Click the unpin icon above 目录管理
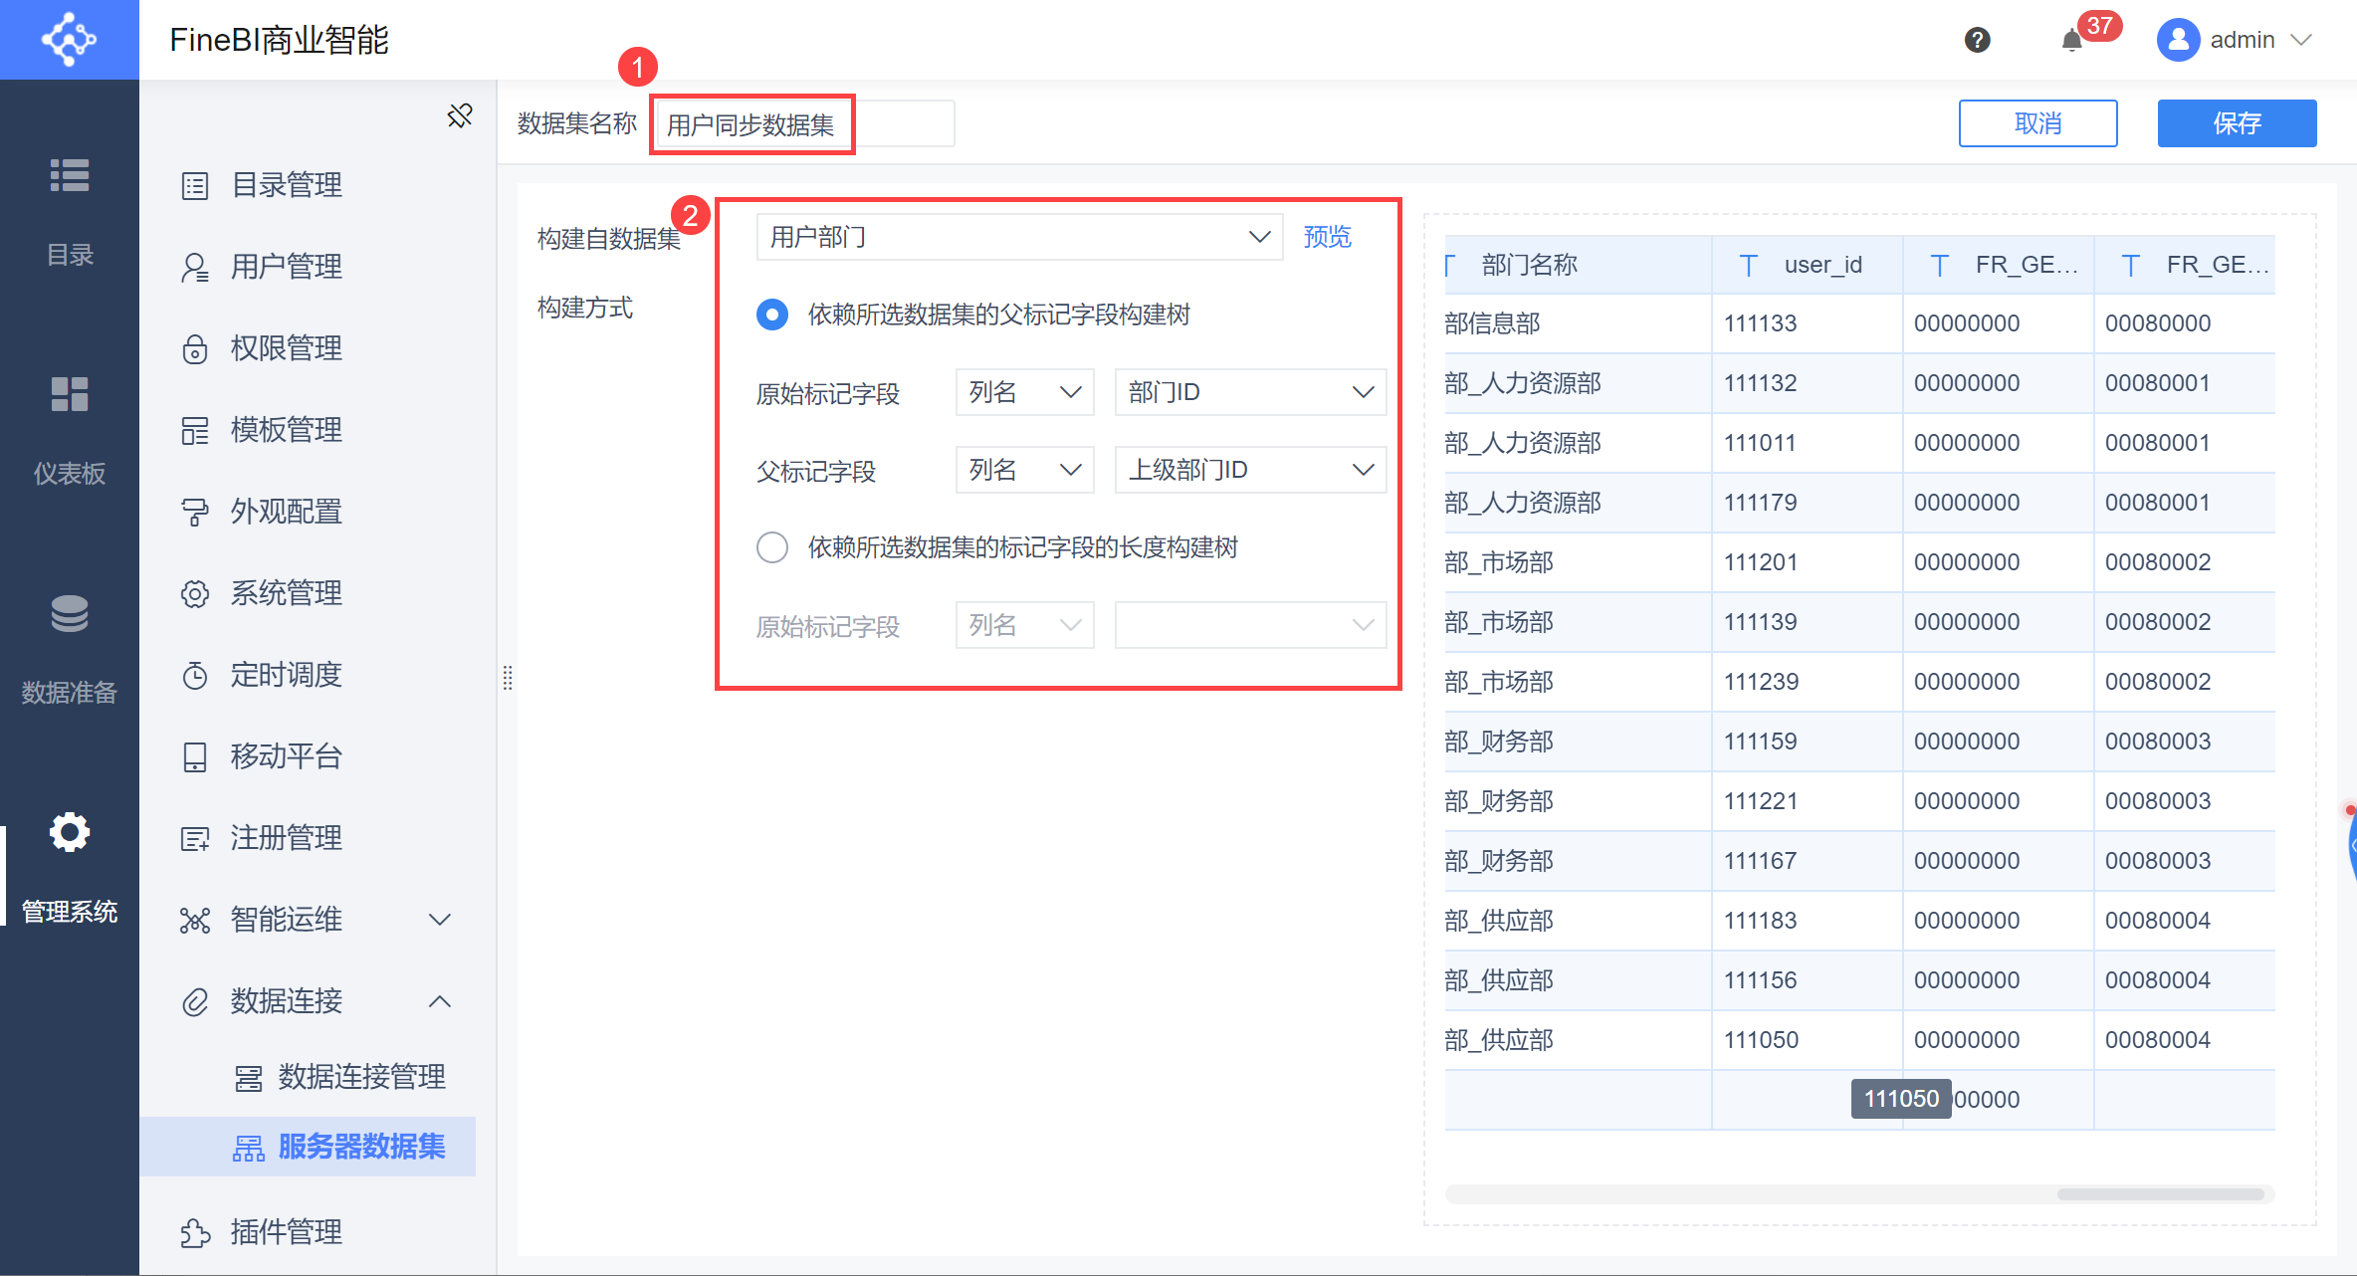Screen dimensions: 2357x1276 (459, 115)
